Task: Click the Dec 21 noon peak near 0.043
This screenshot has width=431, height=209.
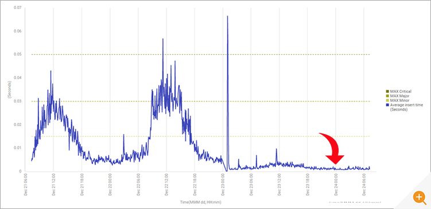Action: [51, 71]
